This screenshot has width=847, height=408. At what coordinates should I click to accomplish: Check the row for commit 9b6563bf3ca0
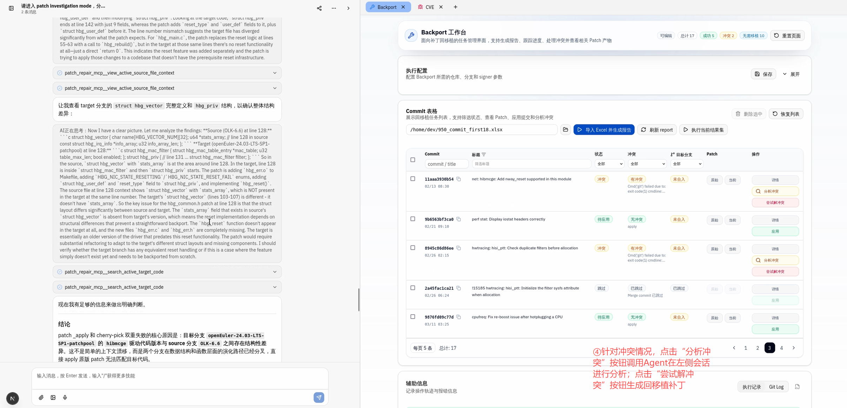413,219
